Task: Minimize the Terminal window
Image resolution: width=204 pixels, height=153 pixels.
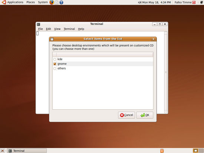Action: [x=154, y=24]
